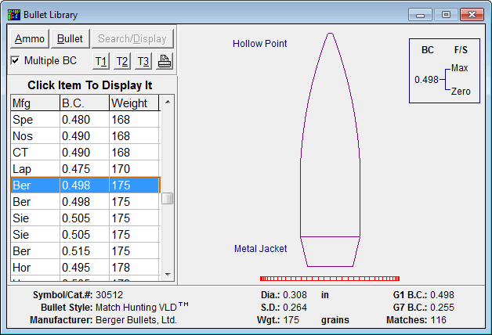Click the Nos manufacturer cell
This screenshot has height=335, width=492.
[x=35, y=136]
